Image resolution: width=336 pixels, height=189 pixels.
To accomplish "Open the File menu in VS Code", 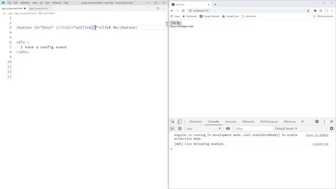I will [x=9, y=3].
